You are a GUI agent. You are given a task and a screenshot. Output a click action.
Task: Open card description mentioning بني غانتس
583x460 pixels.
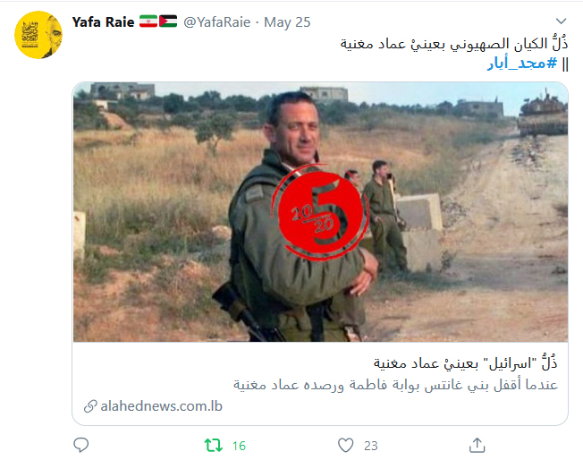pyautogui.click(x=395, y=385)
